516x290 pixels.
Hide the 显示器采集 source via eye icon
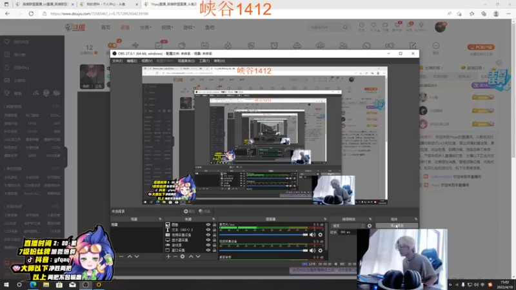pyautogui.click(x=208, y=240)
